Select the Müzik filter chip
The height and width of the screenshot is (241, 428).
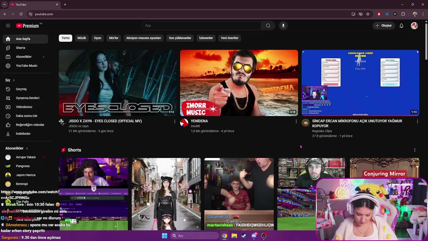pos(82,38)
